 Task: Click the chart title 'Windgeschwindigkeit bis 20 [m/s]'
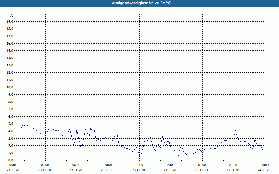(141, 3)
